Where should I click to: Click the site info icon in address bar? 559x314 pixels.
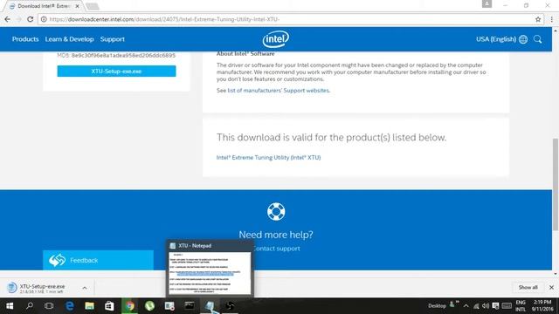[44, 19]
